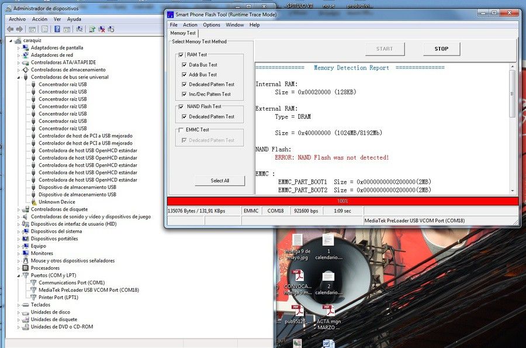The width and height of the screenshot is (526, 348).
Task: Toggle the RAM Test checkbox
Action: 181,55
